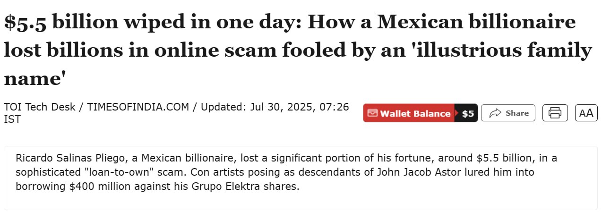Open the Wallet Balance label
Image resolution: width=602 pixels, height=213 pixels.
click(x=415, y=113)
